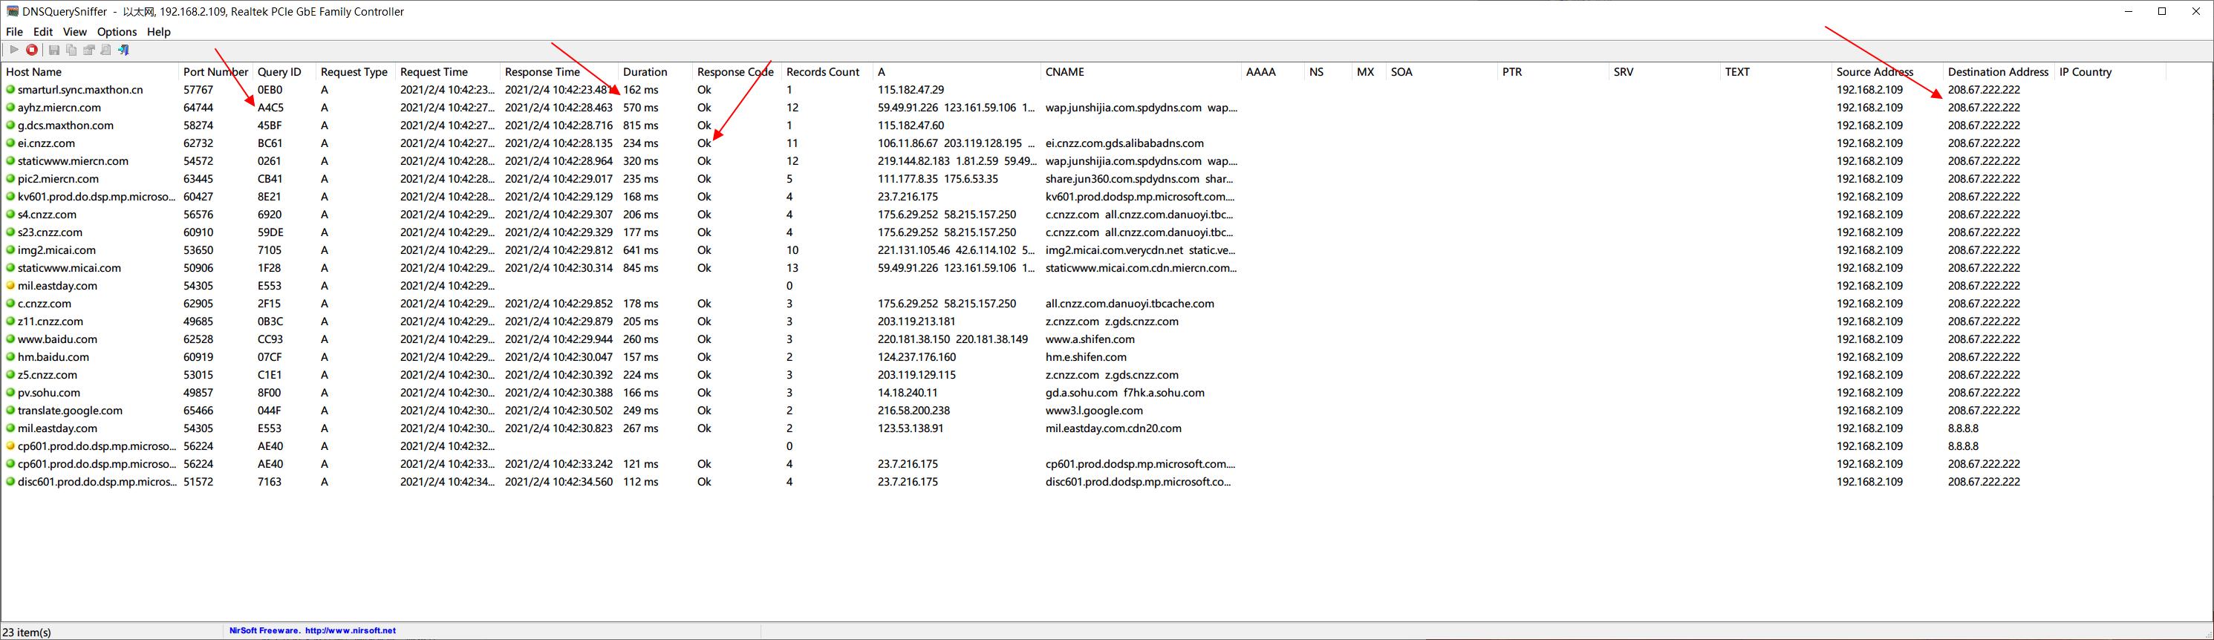
Task: Open the Options menu
Action: 117,32
